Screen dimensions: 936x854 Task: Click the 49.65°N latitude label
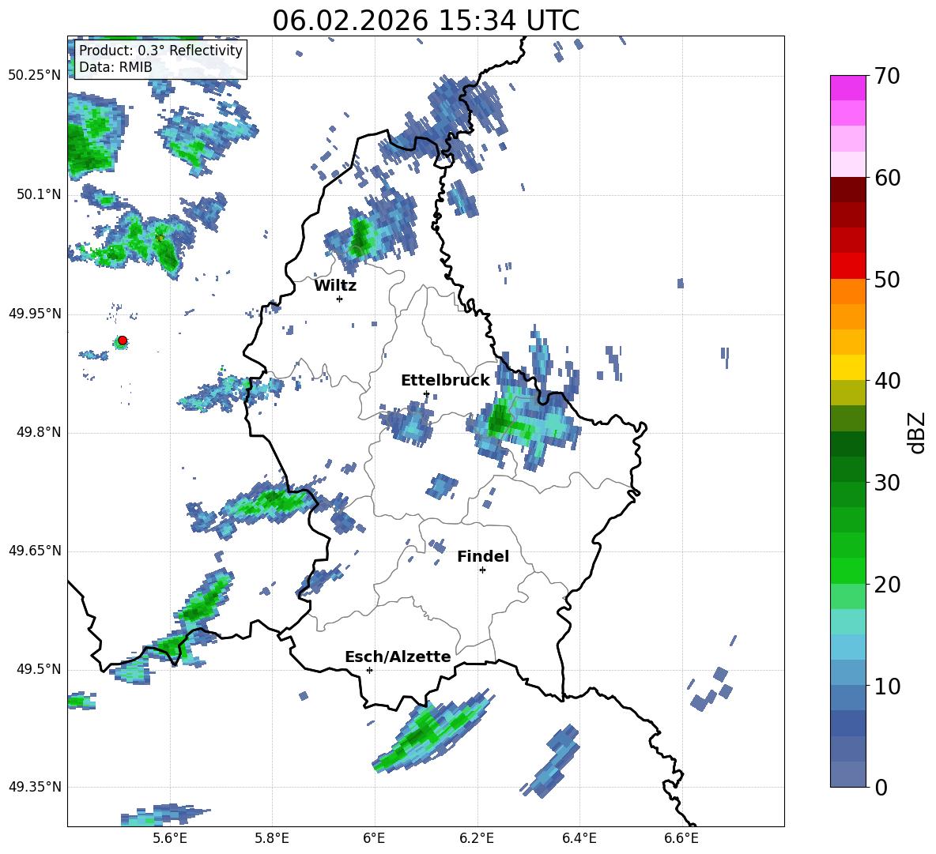[x=35, y=551]
